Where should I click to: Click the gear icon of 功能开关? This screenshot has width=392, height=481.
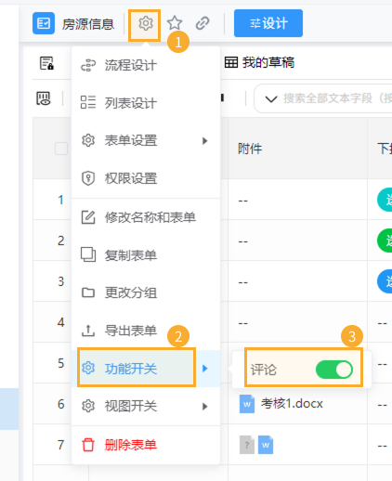click(88, 368)
